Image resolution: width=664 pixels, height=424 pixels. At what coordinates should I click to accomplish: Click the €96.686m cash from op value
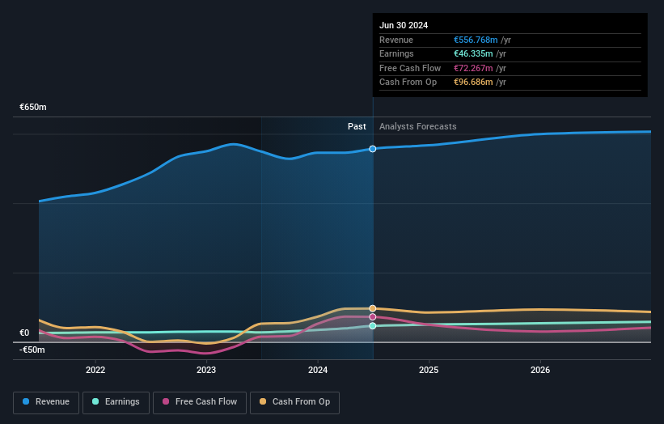click(x=473, y=83)
